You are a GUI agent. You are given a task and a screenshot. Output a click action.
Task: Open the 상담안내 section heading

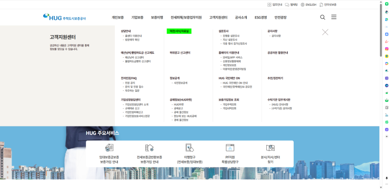click(x=126, y=31)
